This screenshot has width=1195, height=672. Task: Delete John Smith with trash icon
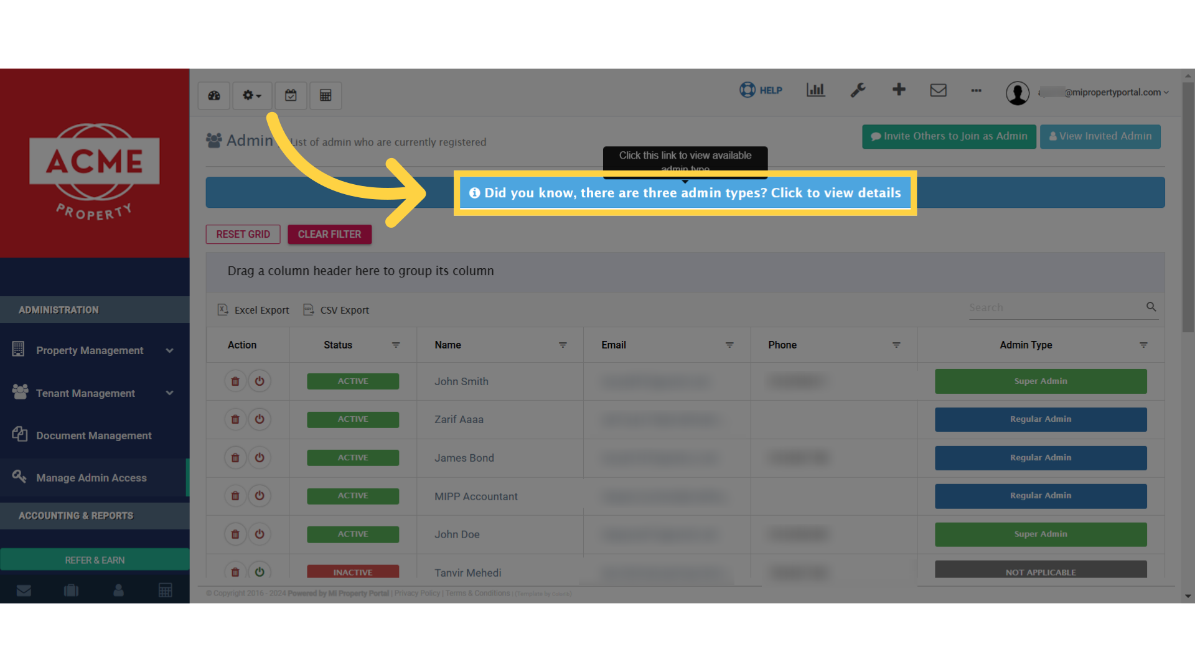pyautogui.click(x=235, y=381)
